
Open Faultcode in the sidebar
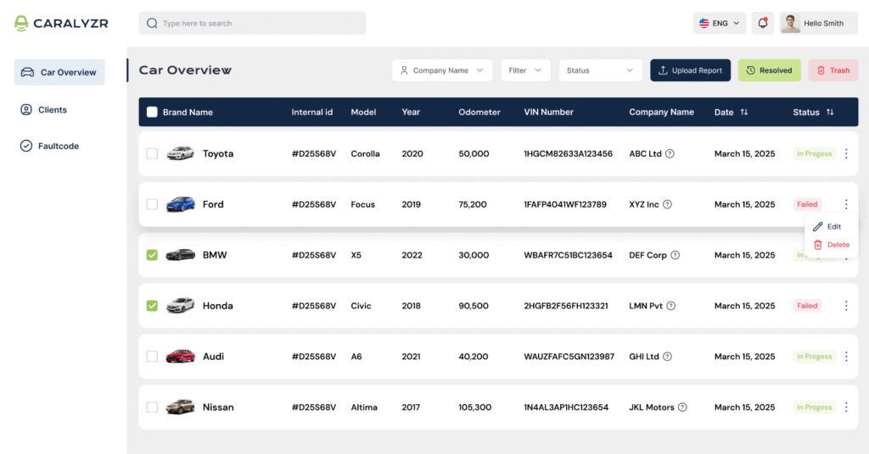point(49,146)
